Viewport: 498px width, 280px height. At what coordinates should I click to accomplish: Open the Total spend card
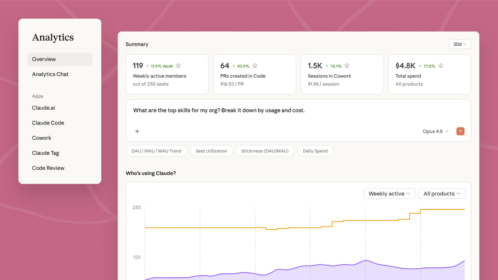[430, 74]
